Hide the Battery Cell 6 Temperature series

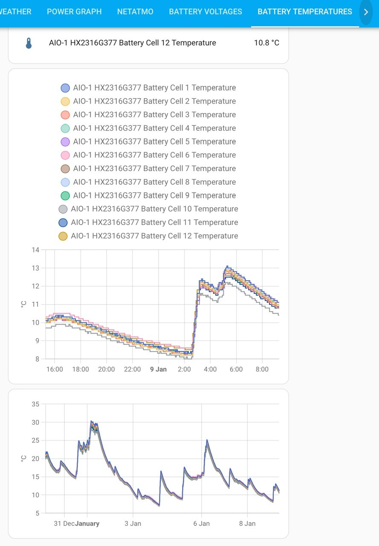pyautogui.click(x=148, y=155)
